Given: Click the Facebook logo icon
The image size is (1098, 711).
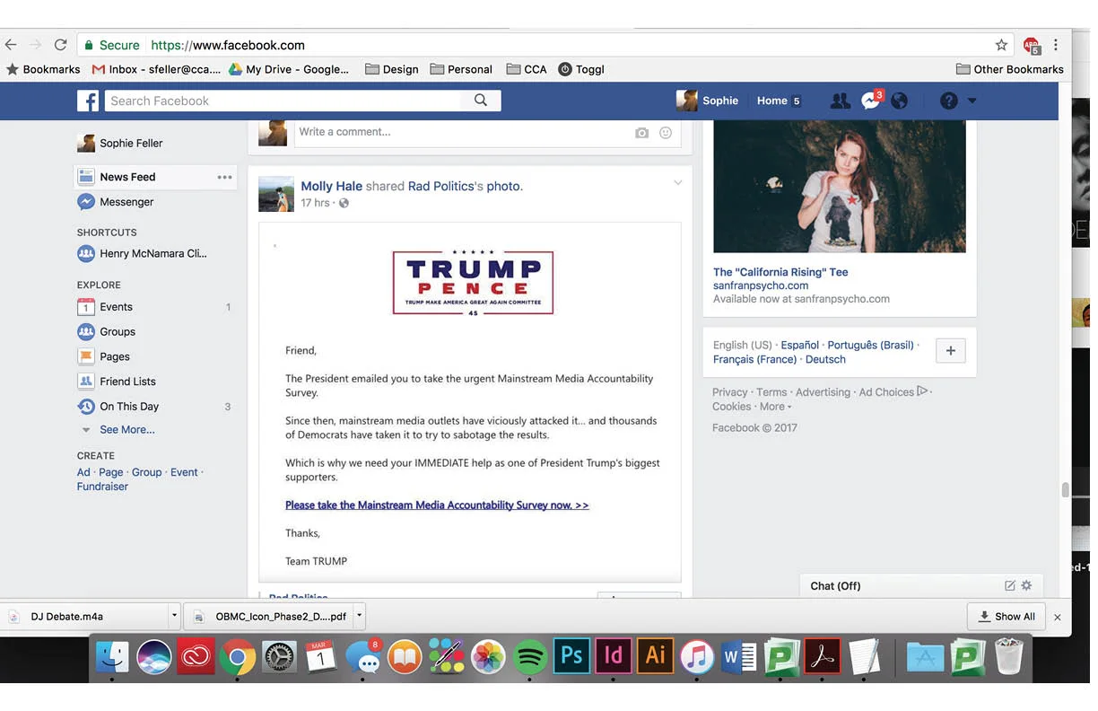Looking at the screenshot, I should pos(88,101).
